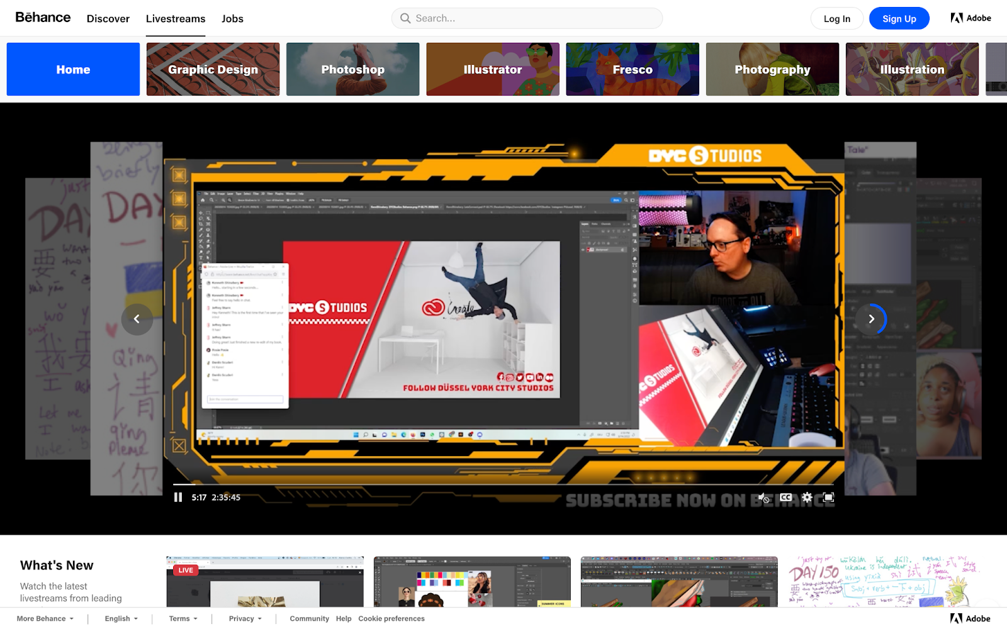
Task: Expand the Terms dropdown
Action: click(183, 619)
